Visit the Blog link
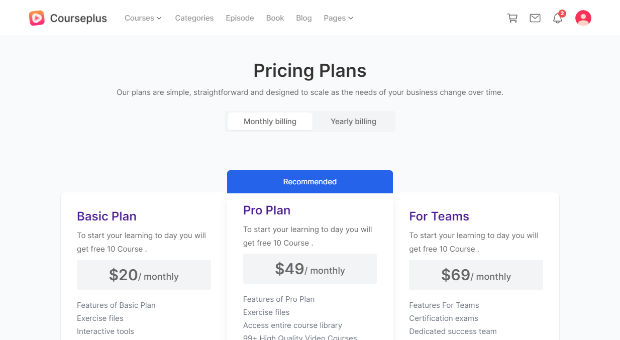Screen dimensions: 620x340 (x=304, y=18)
